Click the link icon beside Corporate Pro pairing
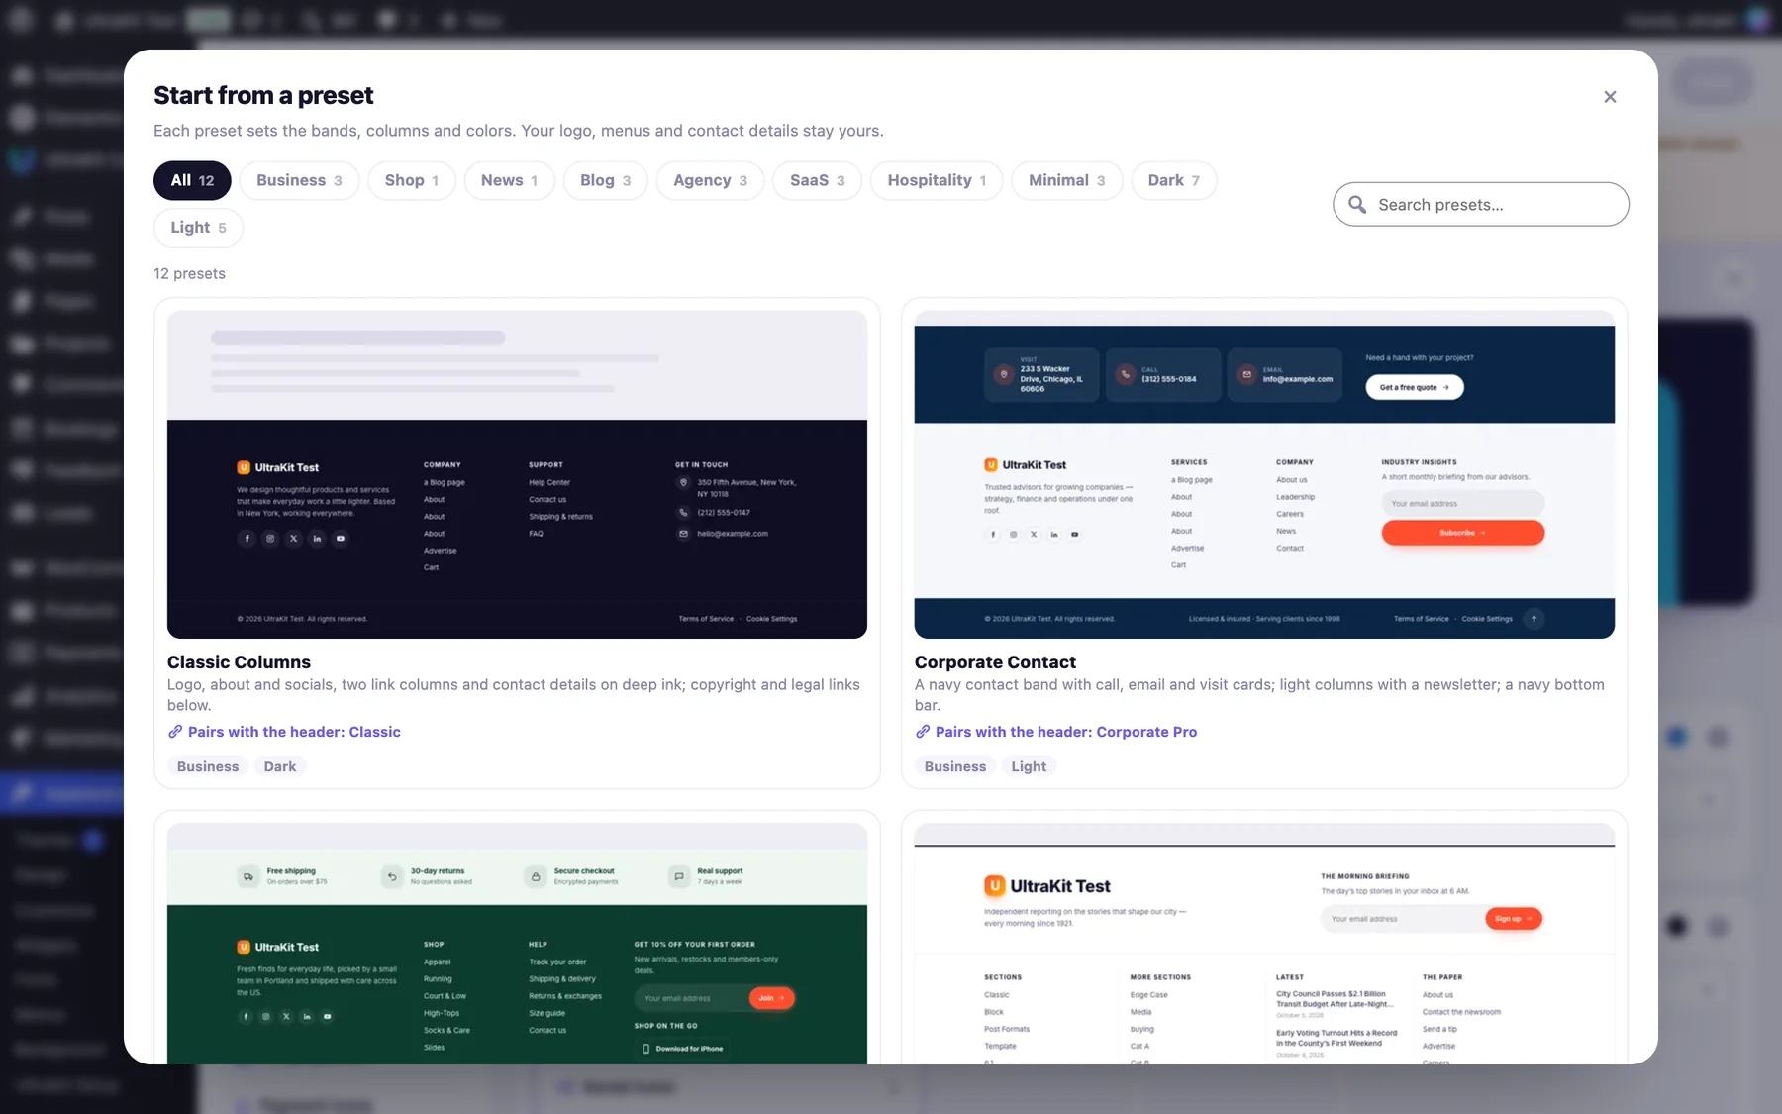This screenshot has width=1782, height=1114. [923, 732]
